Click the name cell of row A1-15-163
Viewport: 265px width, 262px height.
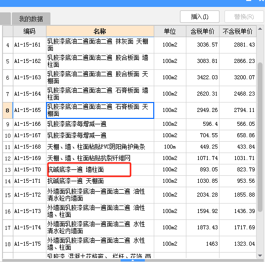coord(100,78)
